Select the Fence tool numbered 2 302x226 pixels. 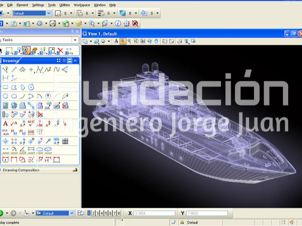(x=8, y=51)
